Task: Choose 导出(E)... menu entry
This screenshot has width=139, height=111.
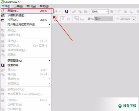Action: click(26, 74)
